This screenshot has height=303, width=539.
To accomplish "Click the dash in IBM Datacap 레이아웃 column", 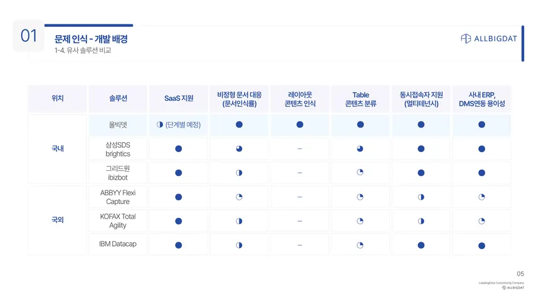I will coord(300,245).
